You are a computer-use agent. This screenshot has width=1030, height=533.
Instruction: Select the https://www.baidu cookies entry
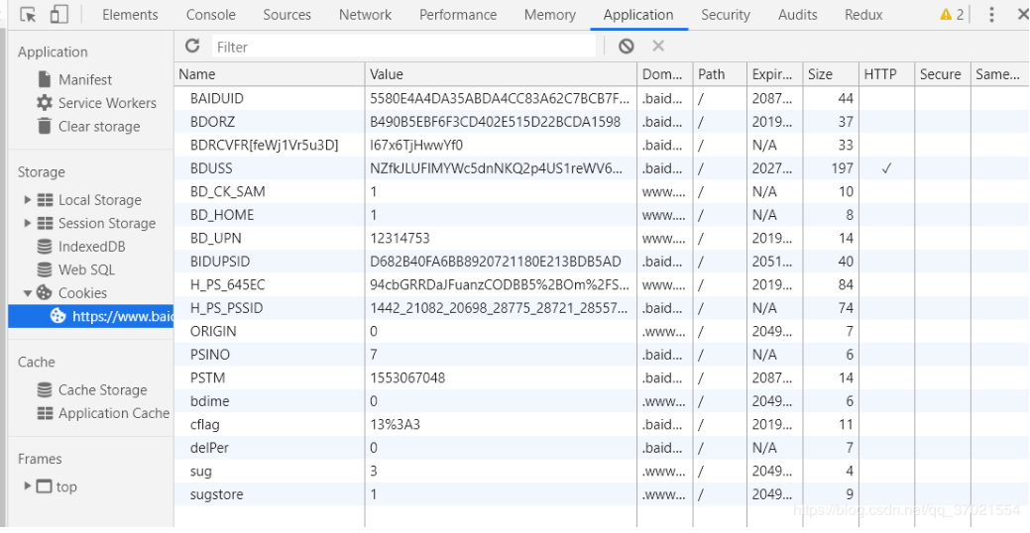(x=91, y=316)
